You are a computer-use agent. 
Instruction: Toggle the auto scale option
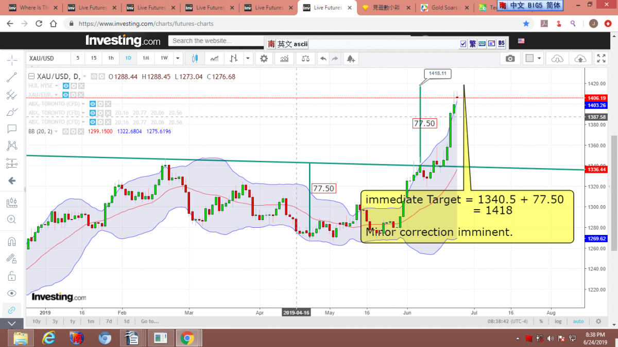(x=578, y=321)
